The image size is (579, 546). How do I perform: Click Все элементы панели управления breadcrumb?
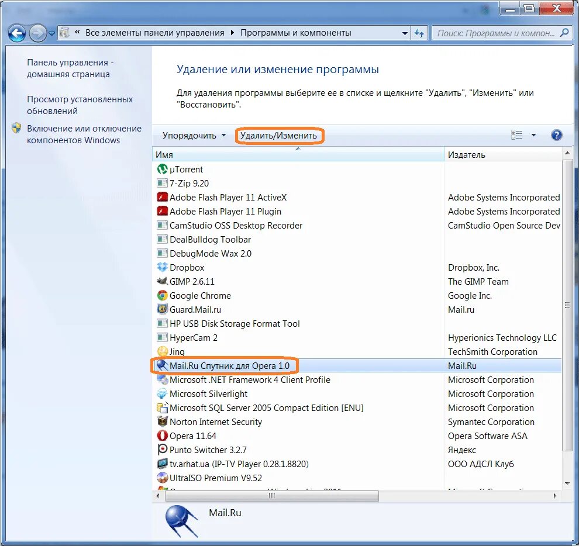point(155,33)
